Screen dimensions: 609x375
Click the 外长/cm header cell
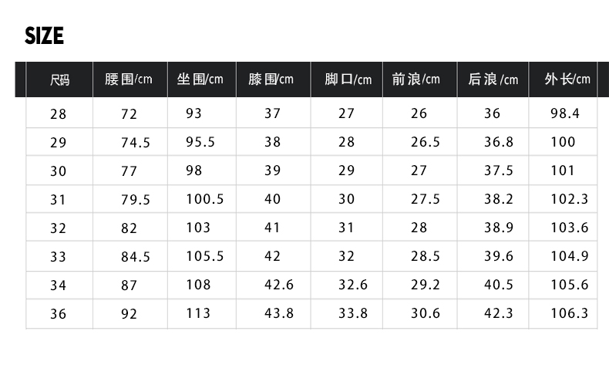[x=563, y=79]
